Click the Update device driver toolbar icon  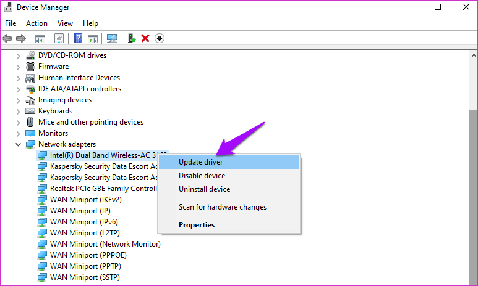click(132, 38)
